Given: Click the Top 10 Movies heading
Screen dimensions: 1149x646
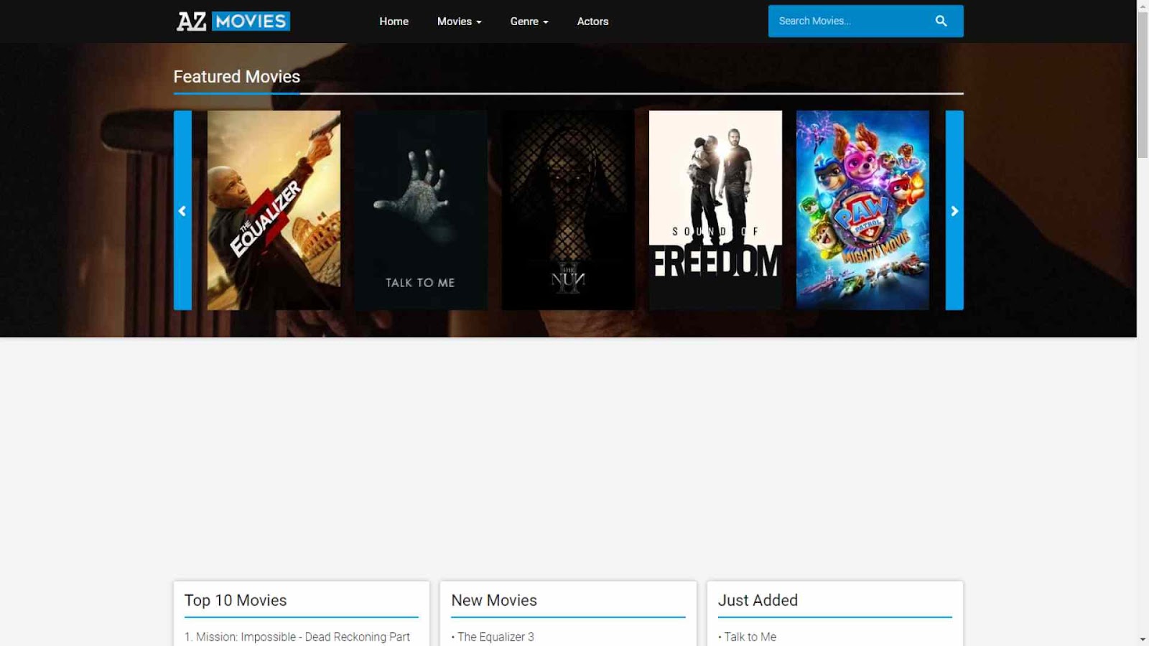Looking at the screenshot, I should tap(236, 600).
